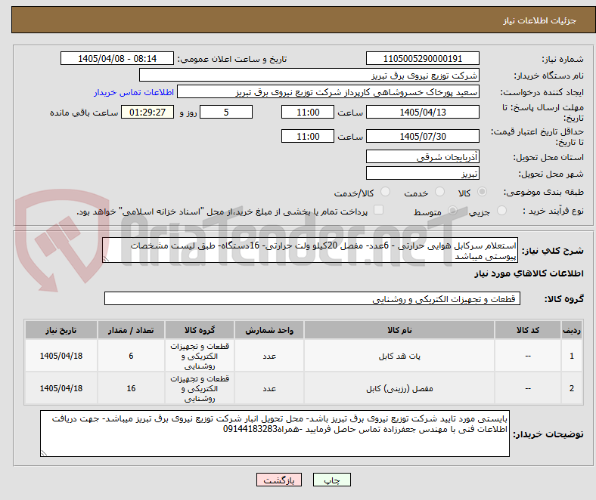Click the need number field 1105005290000191
Image resolution: width=596 pixels, height=500 pixels.
(423, 58)
